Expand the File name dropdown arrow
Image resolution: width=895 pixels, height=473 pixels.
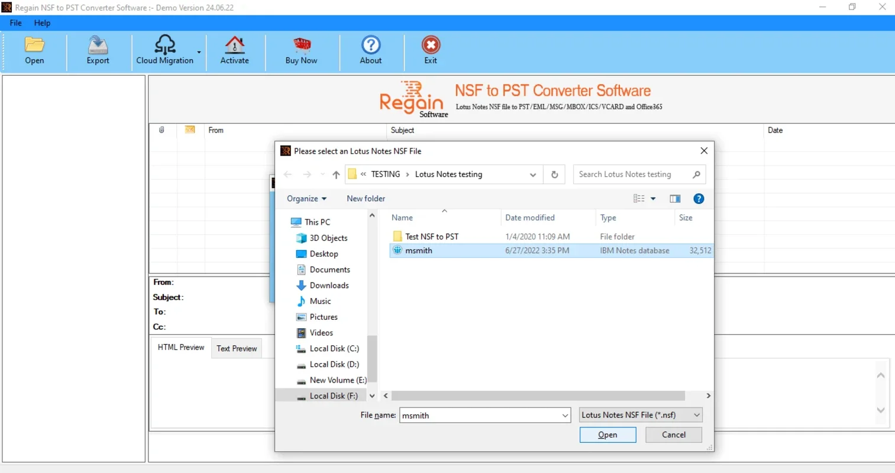pyautogui.click(x=565, y=416)
